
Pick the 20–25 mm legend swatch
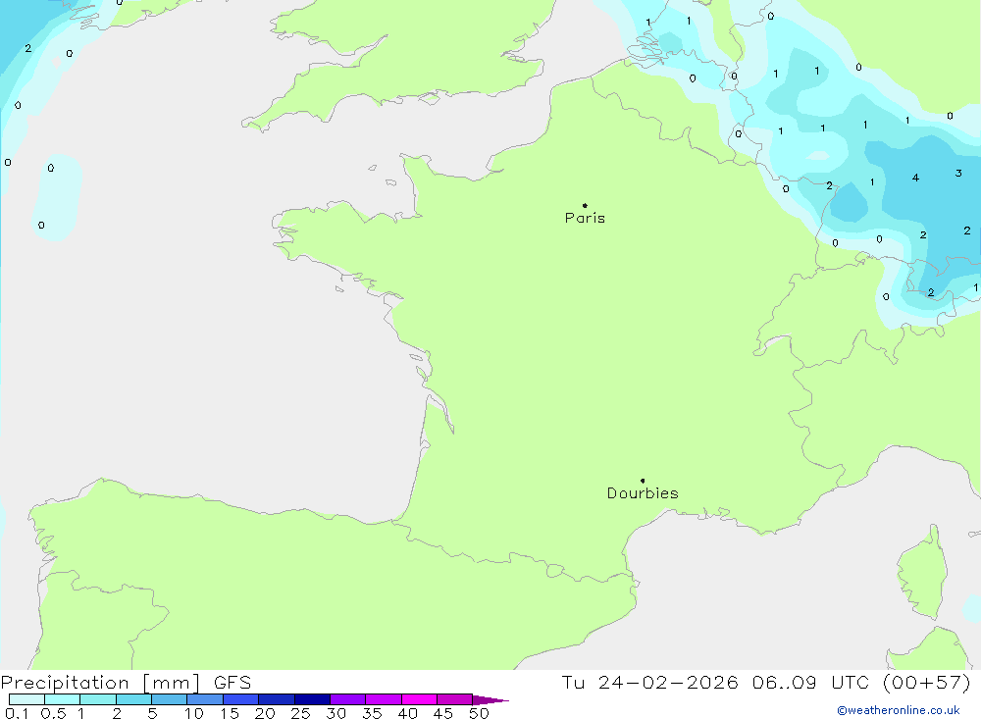277,699
